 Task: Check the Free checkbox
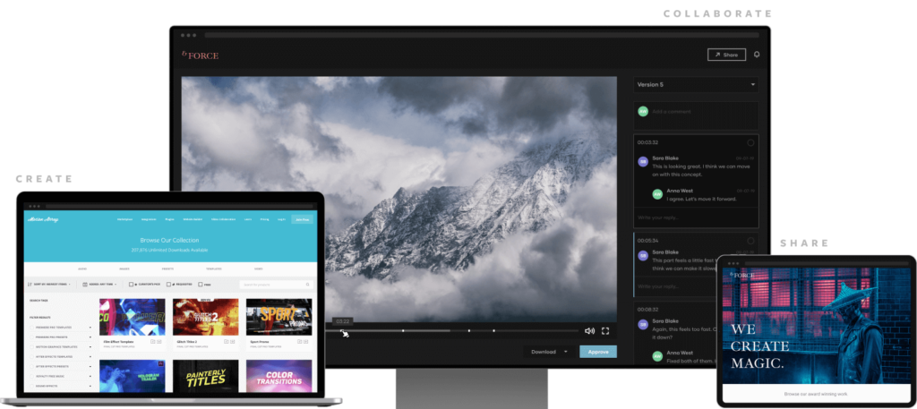201,285
